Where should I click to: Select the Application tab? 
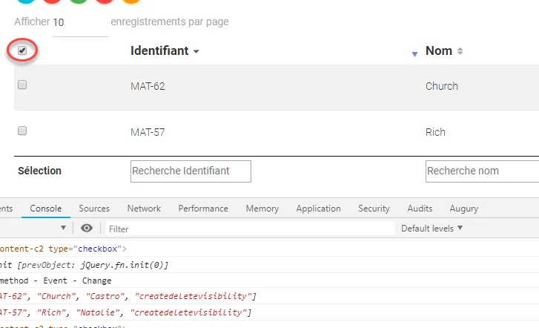[x=318, y=209]
